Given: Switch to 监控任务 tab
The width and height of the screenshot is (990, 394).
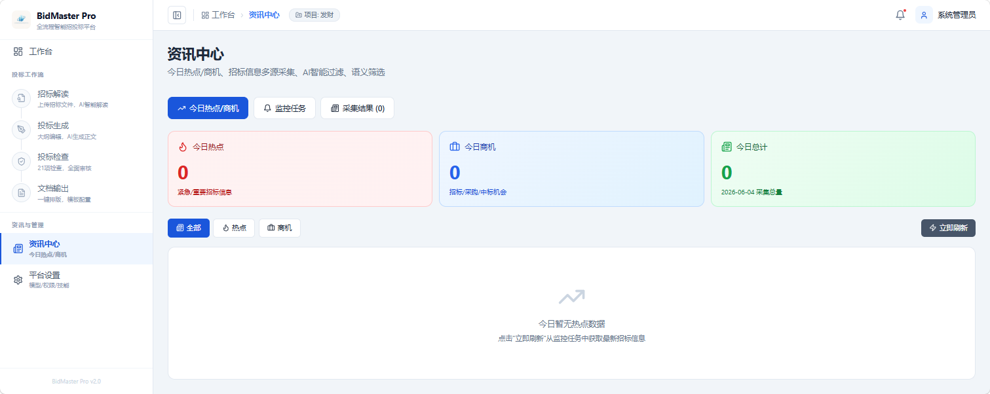Looking at the screenshot, I should click(x=284, y=108).
